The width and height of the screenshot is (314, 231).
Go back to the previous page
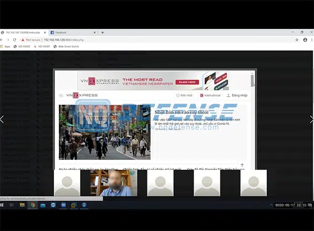point(1,40)
